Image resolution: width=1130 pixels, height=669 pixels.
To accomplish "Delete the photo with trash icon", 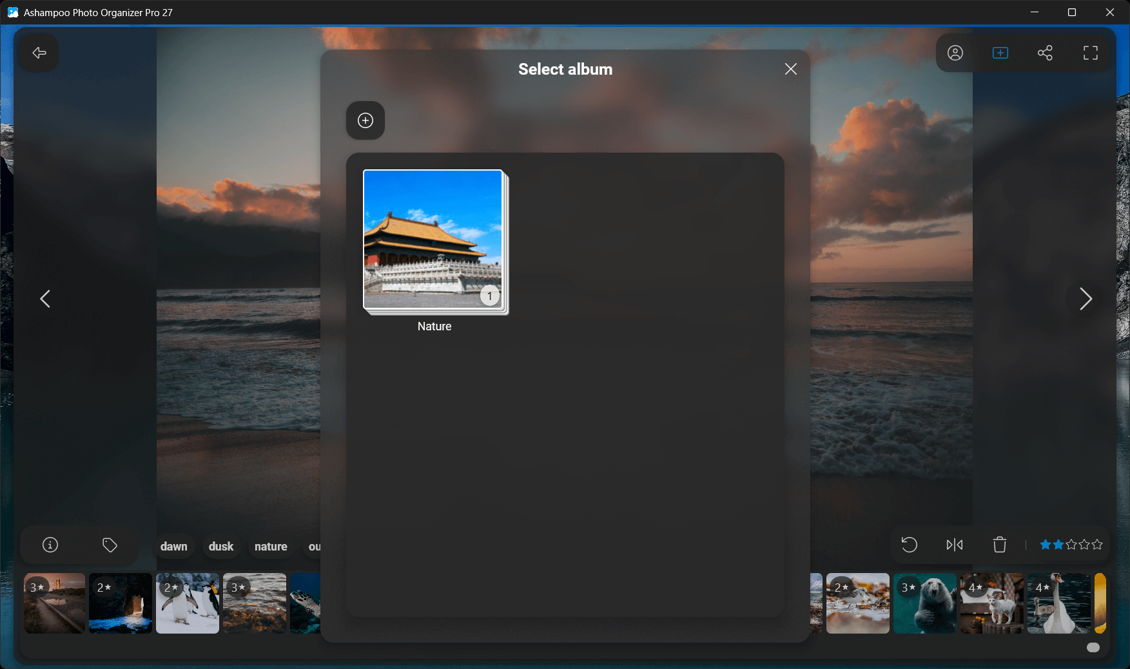I will (1000, 545).
